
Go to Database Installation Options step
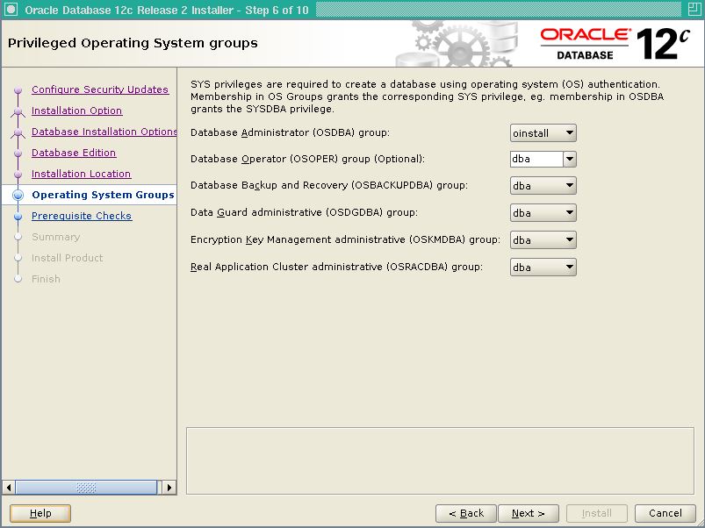(x=104, y=132)
